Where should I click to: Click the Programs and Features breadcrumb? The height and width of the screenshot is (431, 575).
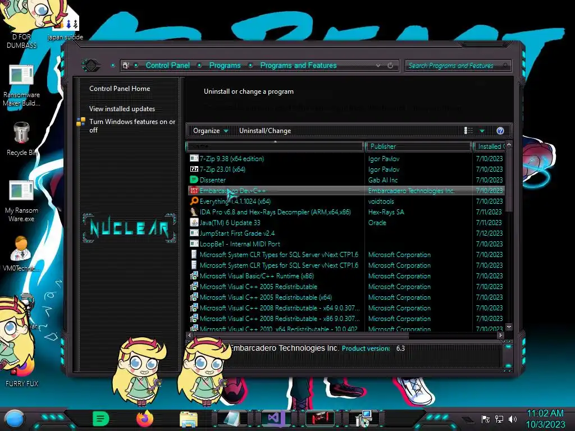tap(298, 65)
